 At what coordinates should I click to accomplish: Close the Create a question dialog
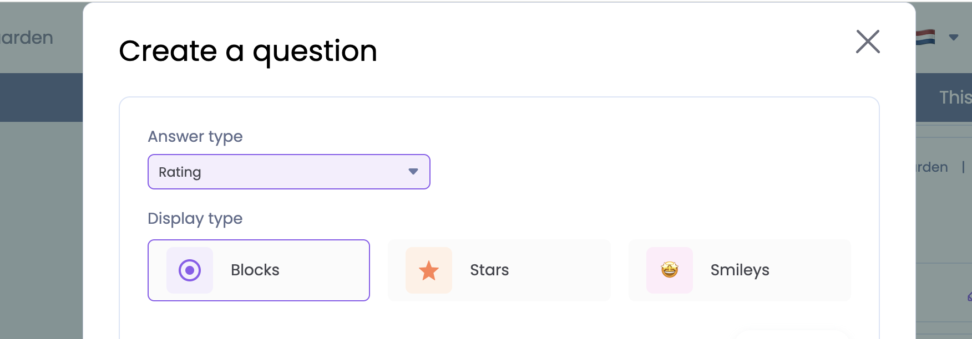tap(868, 42)
